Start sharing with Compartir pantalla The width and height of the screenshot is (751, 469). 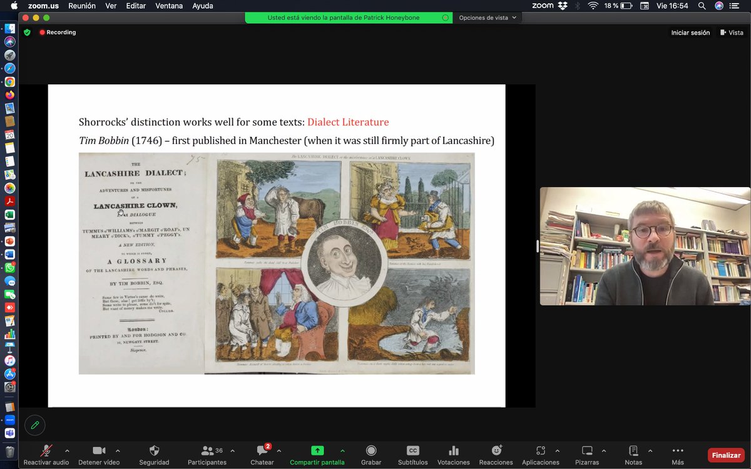pyautogui.click(x=317, y=455)
